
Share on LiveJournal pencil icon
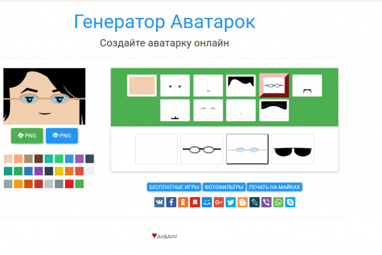[x=254, y=202]
